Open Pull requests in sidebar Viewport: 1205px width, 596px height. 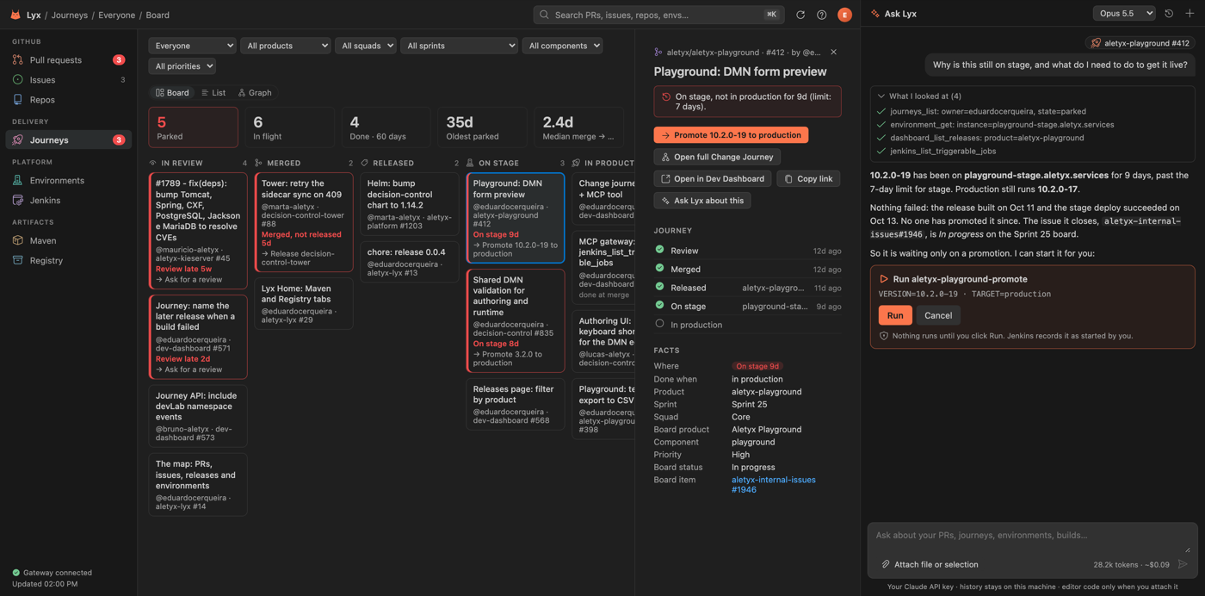(x=69, y=59)
